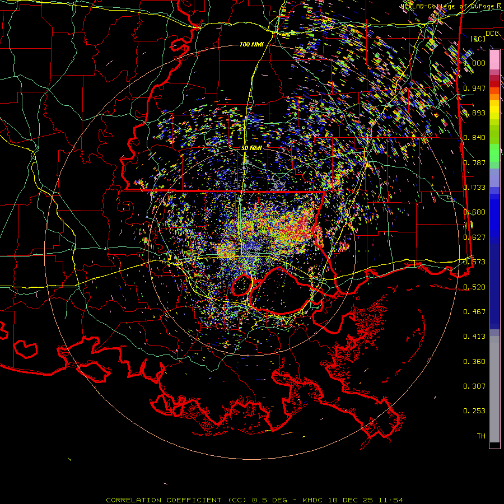Select the 0.413 scale label
The image size is (504, 504).
[474, 337]
